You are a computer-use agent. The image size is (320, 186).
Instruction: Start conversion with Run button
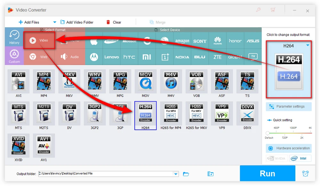pos(268,173)
